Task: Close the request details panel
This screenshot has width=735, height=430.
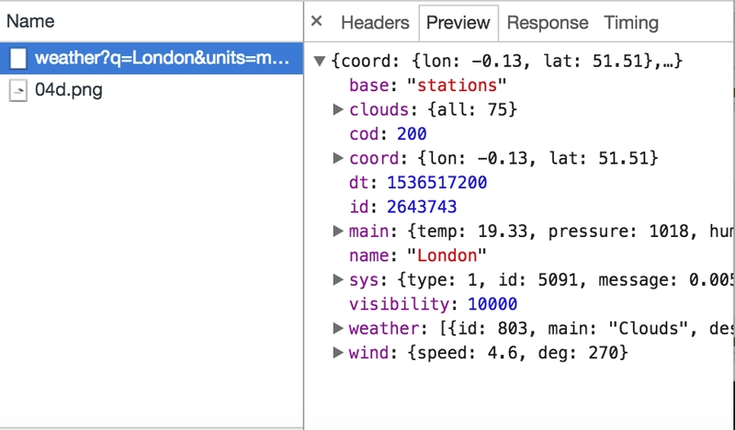Action: click(x=316, y=21)
